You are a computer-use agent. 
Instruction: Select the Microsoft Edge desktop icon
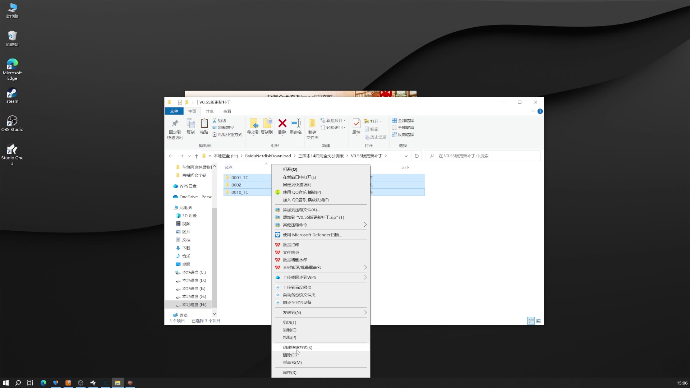pyautogui.click(x=12, y=69)
